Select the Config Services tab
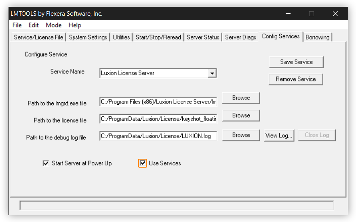This screenshot has width=356, height=222. pyautogui.click(x=281, y=36)
